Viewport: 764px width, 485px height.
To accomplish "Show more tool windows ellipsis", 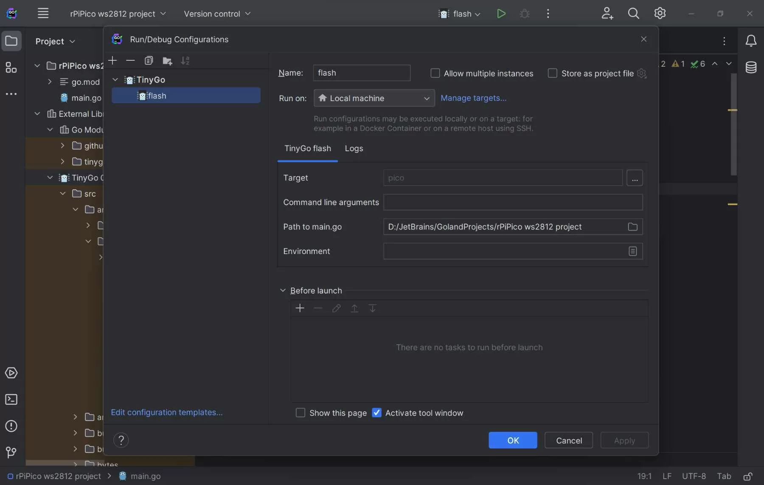I will [x=11, y=94].
